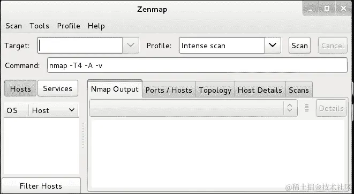The height and width of the screenshot is (194, 354).
Task: Switch to the Nmap Output tab
Action: pos(115,89)
